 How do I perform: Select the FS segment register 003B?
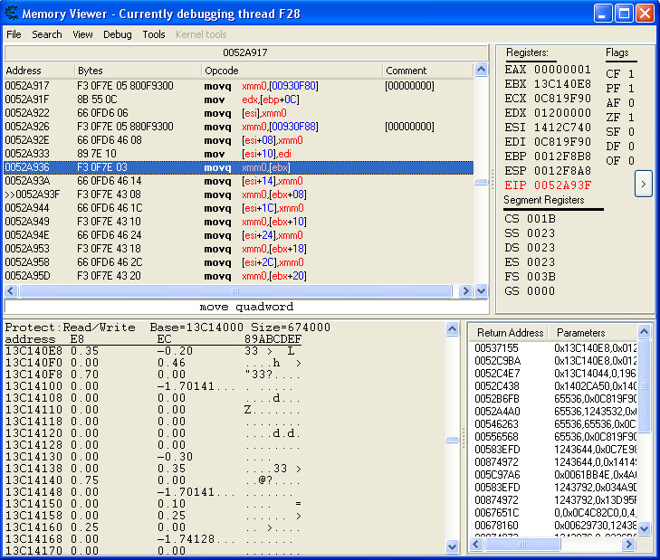point(530,277)
